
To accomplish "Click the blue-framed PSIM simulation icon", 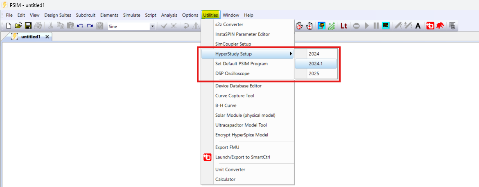I will tap(322, 26).
